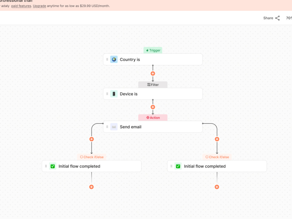Grab drag handle on left Initial flow completed
Image resolution: width=292 pixels, height=219 pixels.
46,166
